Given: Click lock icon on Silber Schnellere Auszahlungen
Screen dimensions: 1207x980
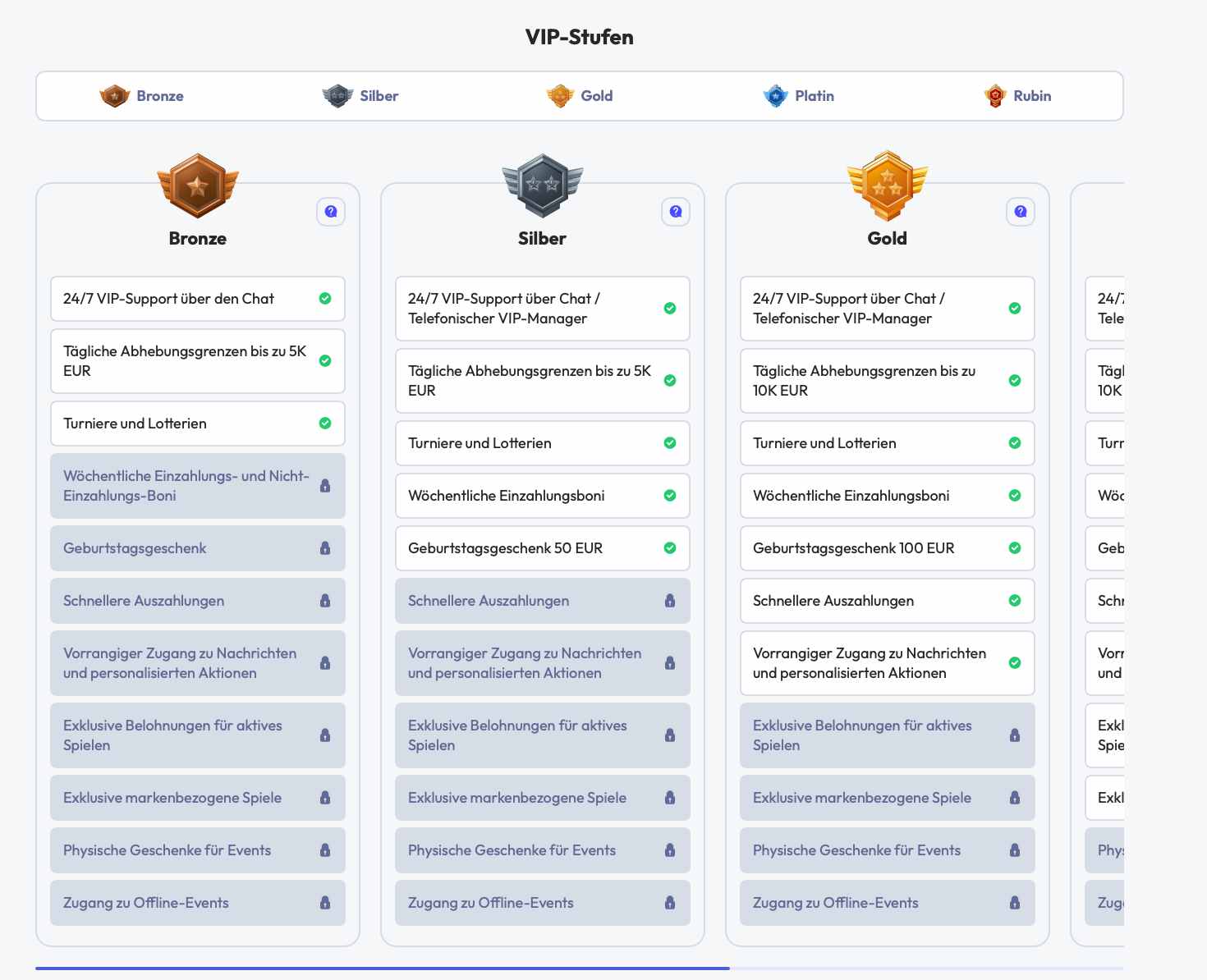Looking at the screenshot, I should 670,601.
